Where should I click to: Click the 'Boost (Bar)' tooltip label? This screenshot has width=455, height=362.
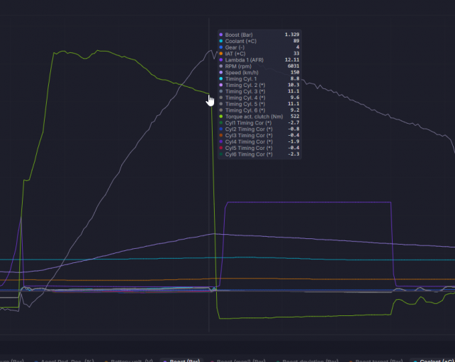[x=239, y=35]
